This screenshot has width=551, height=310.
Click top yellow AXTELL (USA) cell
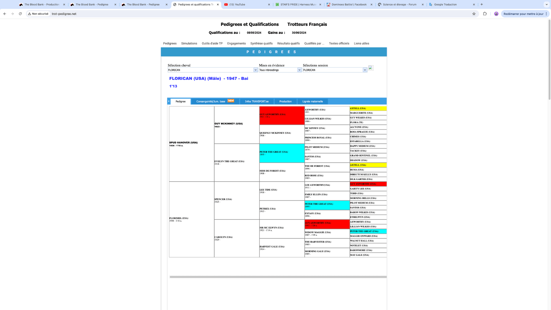368,108
